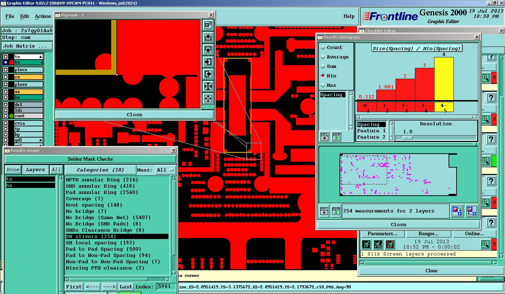Go to next result with ---> button
Screen dimensions: 505x294
(x=109, y=287)
